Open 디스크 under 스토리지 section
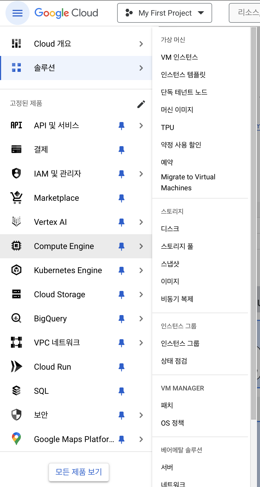Viewport: 260px width, 487px height. click(x=170, y=229)
